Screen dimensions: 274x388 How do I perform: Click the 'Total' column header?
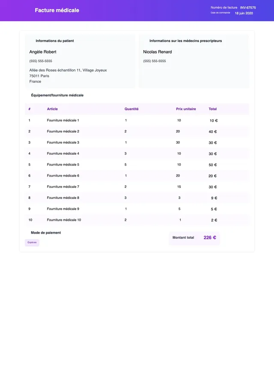coord(213,109)
